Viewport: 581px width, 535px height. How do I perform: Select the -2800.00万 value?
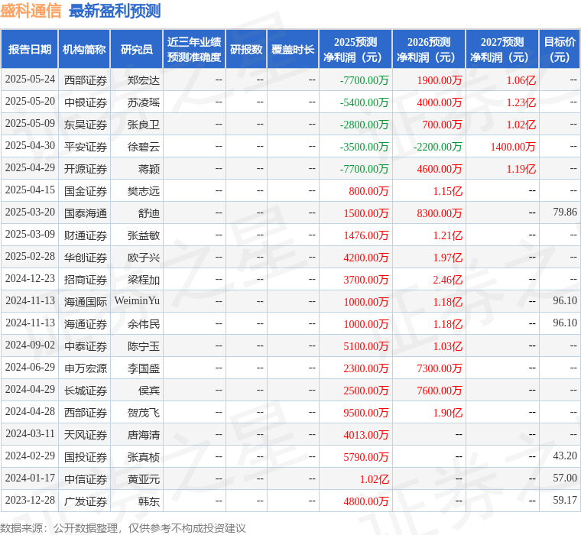pos(364,125)
